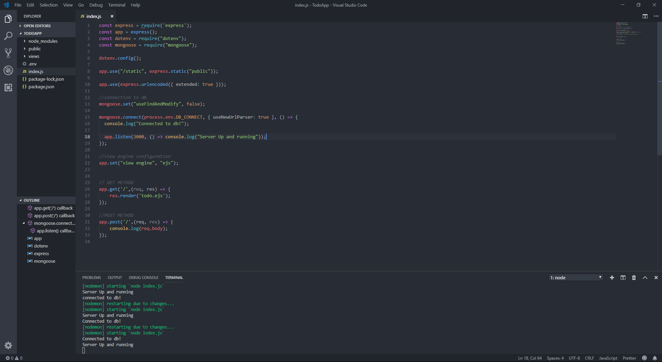Click the VS Code logo icon
The height and width of the screenshot is (362, 662).
(x=6, y=5)
